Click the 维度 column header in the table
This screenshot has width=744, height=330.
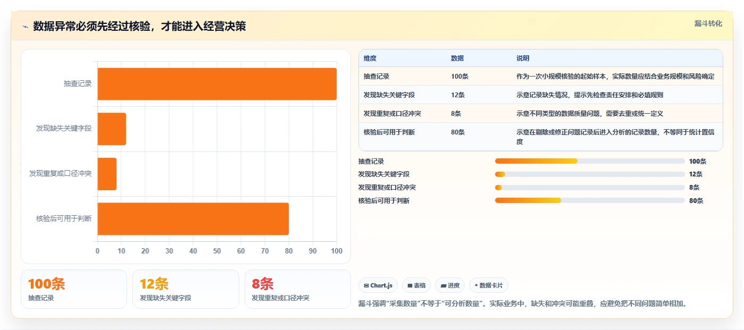click(370, 58)
